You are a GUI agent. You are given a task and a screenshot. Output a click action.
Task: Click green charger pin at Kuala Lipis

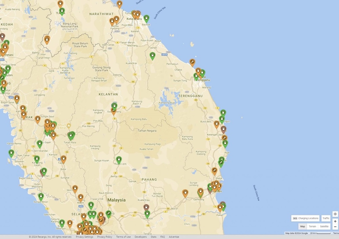coord(119,159)
